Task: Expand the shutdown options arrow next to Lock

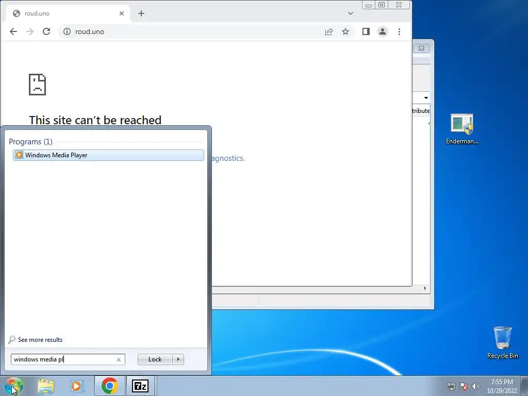Action: 178,359
